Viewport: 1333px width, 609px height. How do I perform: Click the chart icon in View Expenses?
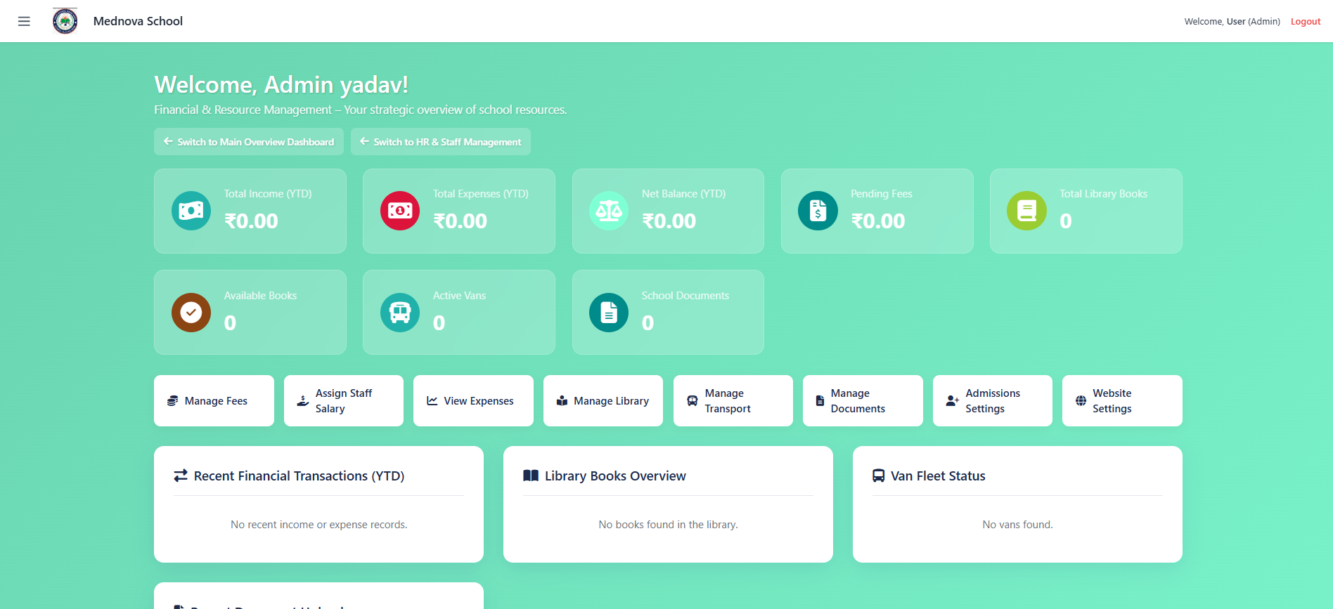click(432, 401)
